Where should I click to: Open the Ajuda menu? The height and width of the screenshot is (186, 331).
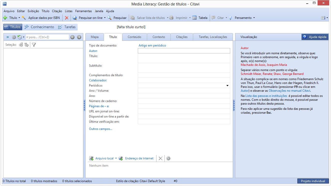[110, 11]
